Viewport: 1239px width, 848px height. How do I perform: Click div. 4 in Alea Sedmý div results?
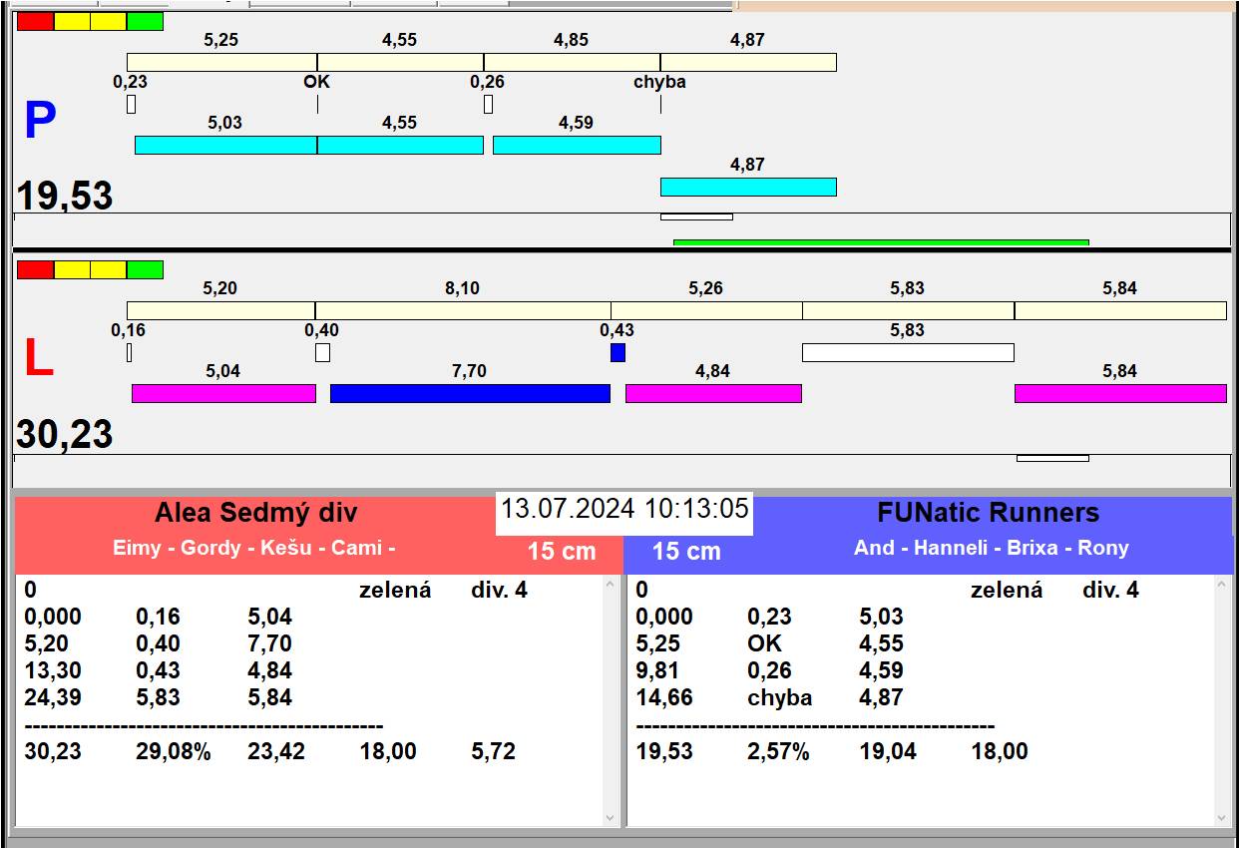[499, 590]
